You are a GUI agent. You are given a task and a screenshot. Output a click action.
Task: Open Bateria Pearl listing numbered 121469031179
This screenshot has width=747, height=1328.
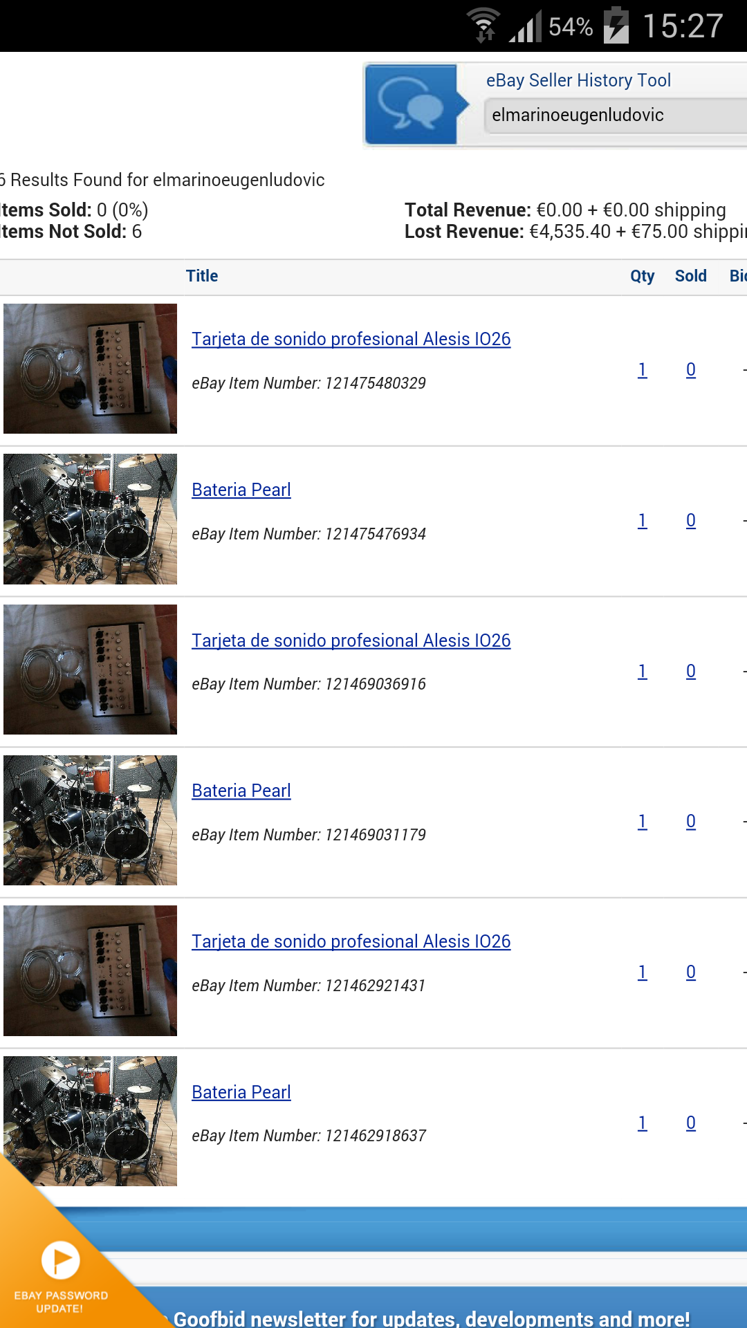coord(241,791)
